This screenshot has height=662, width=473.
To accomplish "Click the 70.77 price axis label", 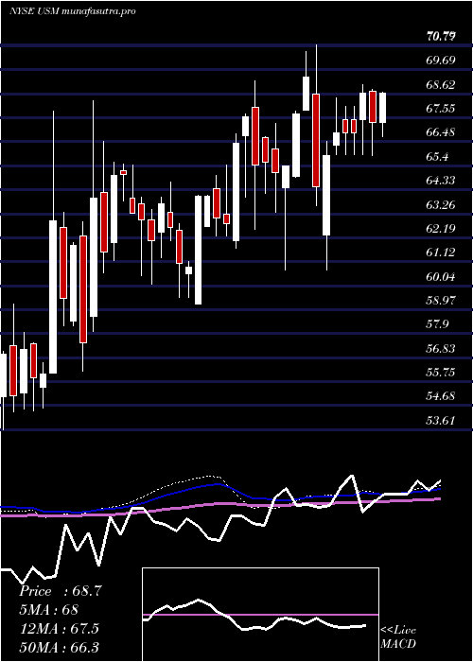I will click(x=441, y=37).
